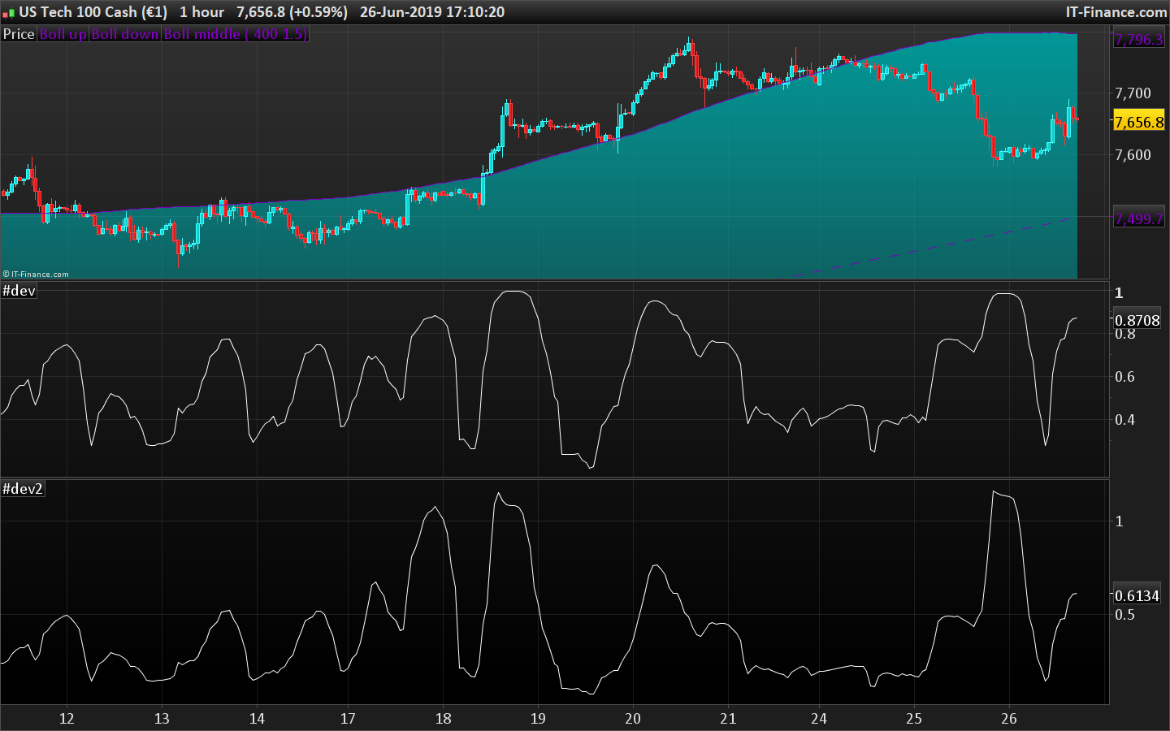The height and width of the screenshot is (731, 1170).
Task: Click date 14 on the time axis
Action: coord(257,718)
